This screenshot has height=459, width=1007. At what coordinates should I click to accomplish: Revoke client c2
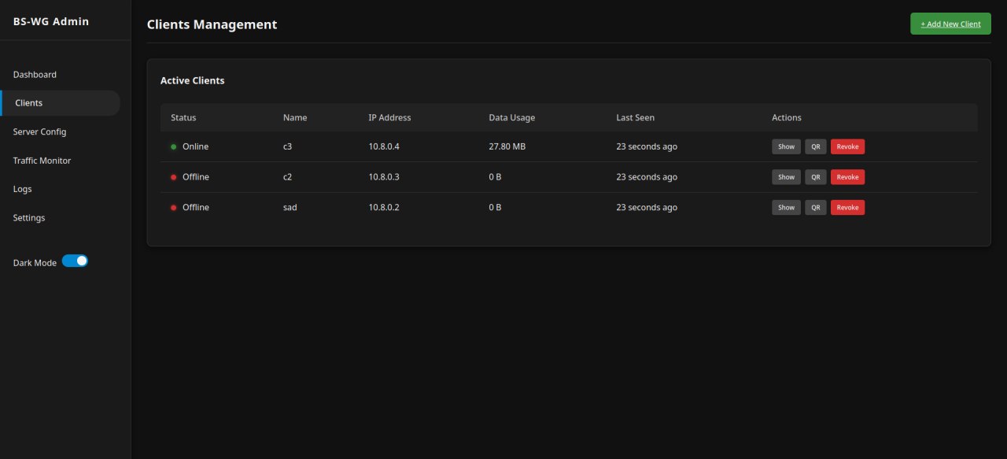[847, 177]
